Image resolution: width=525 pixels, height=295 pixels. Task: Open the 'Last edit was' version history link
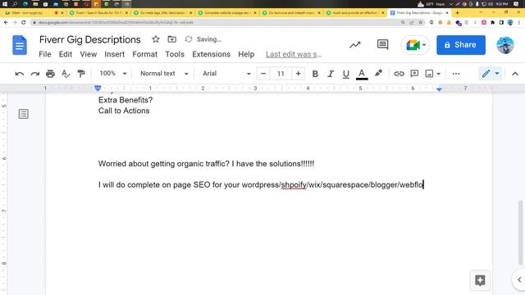tap(294, 54)
